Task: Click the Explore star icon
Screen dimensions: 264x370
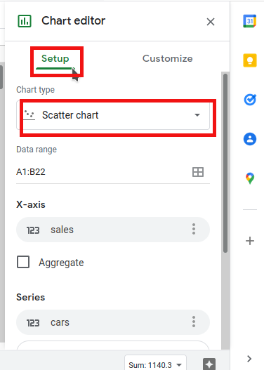Action: [209, 364]
